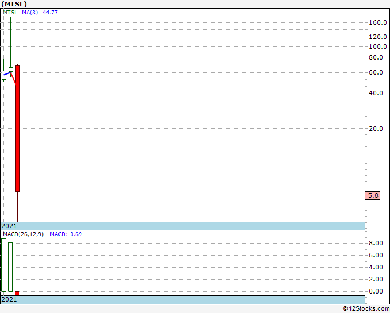Click the 60.0 price axis label
390x313 pixels.
(x=376, y=73)
